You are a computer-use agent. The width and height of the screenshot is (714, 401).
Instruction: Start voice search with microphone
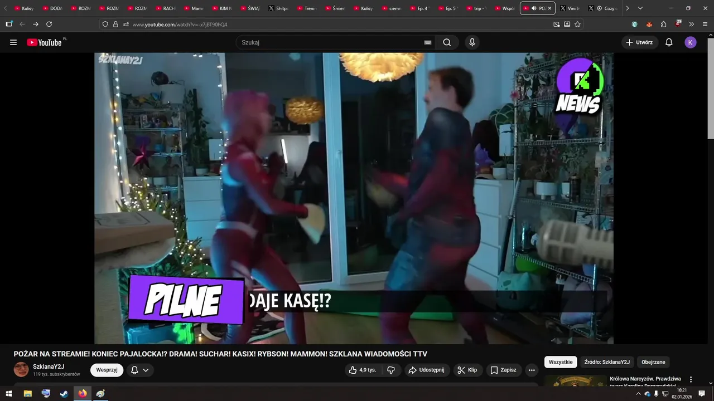(472, 42)
